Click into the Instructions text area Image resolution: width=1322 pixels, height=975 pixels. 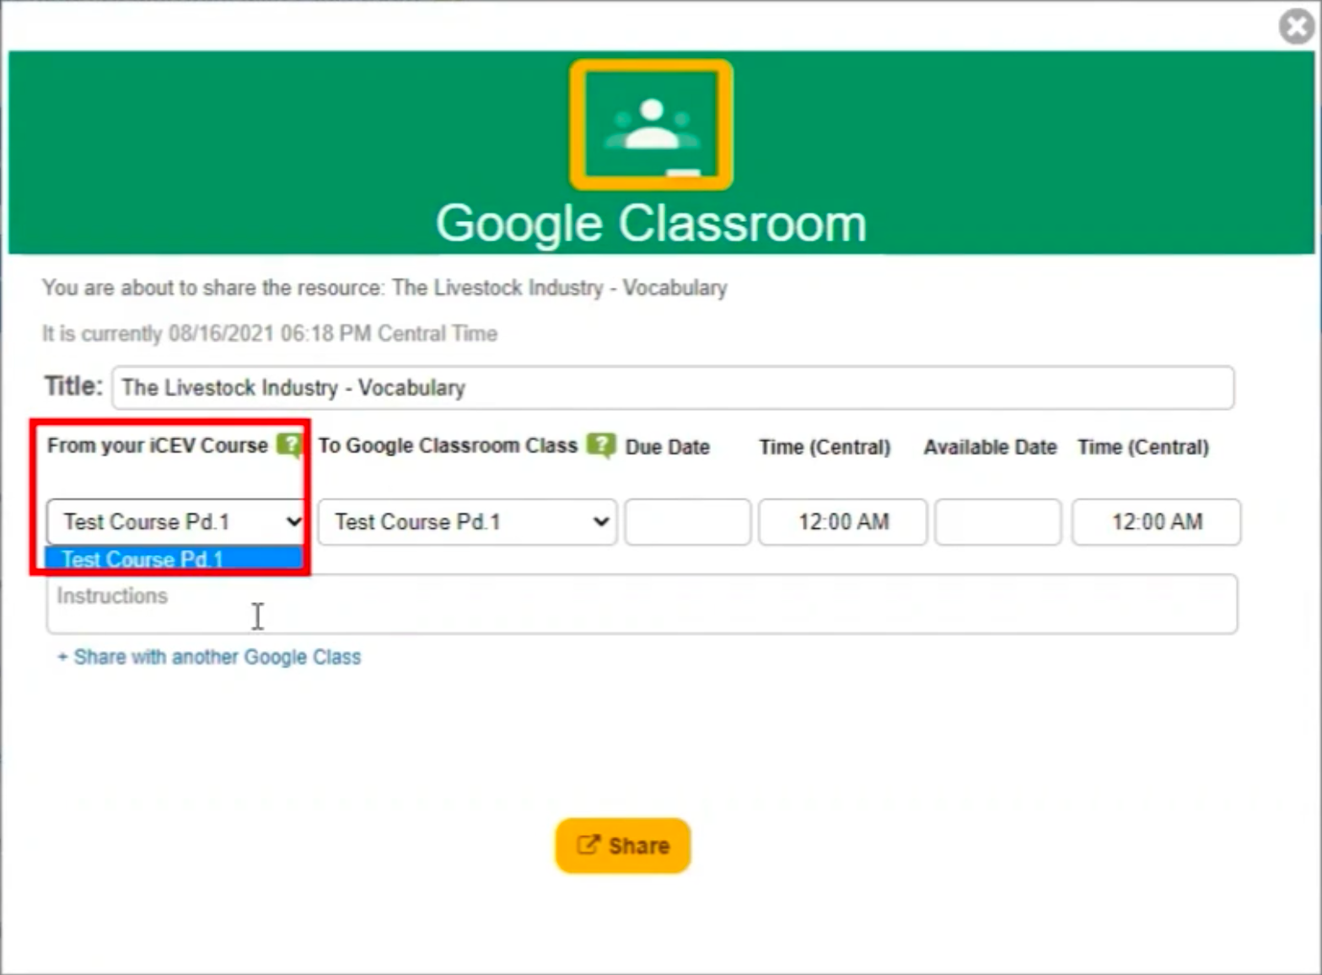[642, 604]
